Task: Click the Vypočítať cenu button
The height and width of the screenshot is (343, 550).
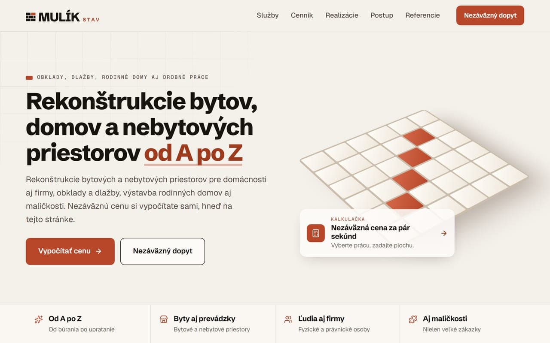Action: (70, 251)
